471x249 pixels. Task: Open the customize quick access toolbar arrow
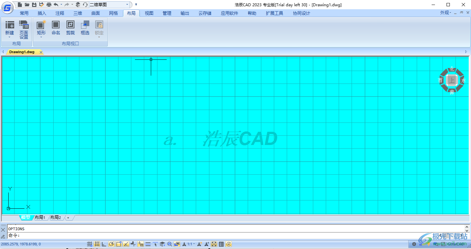pyautogui.click(x=136, y=5)
